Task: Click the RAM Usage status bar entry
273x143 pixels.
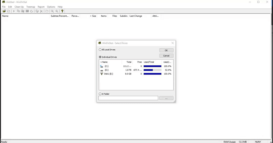Action: pyautogui.click(x=235, y=142)
